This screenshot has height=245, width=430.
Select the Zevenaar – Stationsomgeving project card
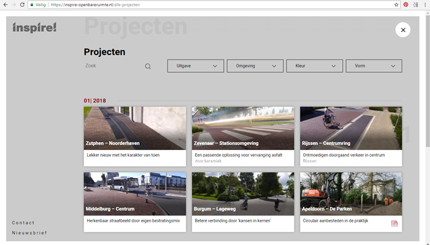pos(243,136)
